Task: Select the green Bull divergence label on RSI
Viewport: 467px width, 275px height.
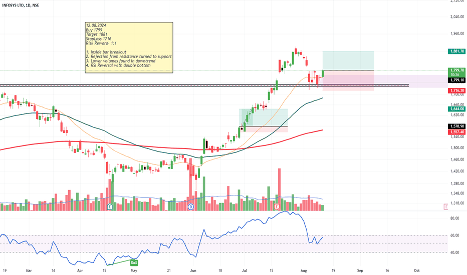Action: click(x=134, y=262)
